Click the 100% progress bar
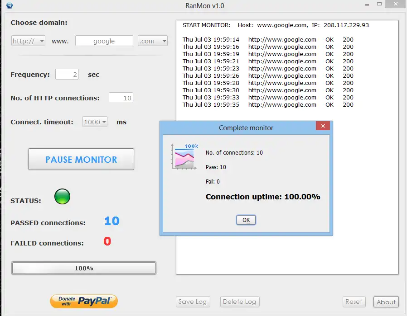Image resolution: width=407 pixels, height=316 pixels. 83,268
